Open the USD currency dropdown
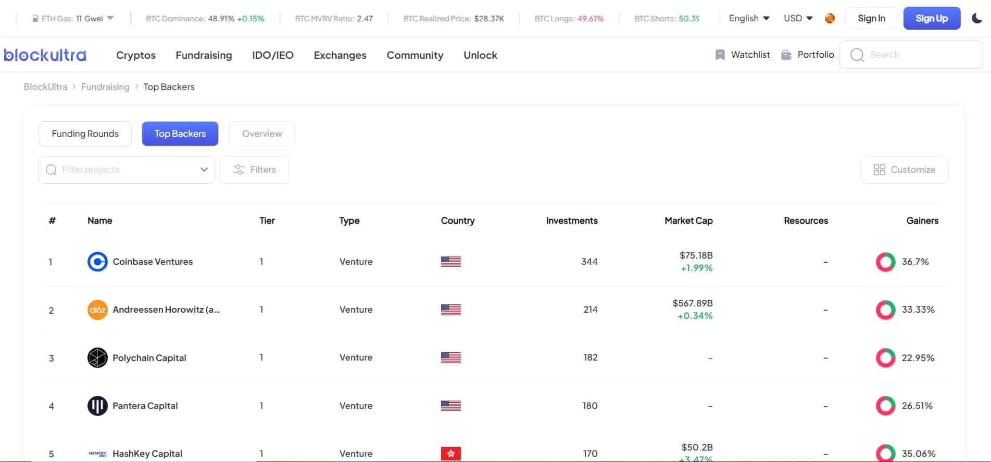991x462 pixels. point(798,18)
